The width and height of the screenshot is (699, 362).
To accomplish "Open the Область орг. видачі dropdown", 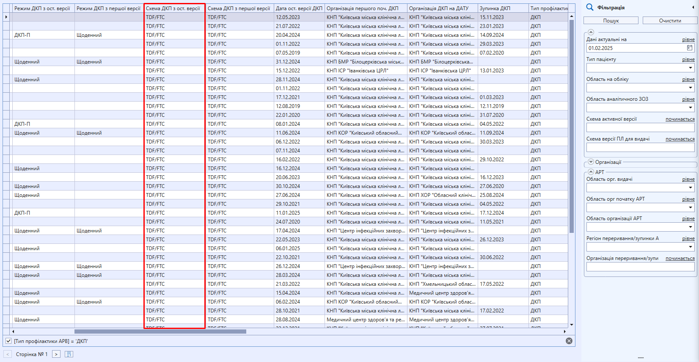I will 691,188.
